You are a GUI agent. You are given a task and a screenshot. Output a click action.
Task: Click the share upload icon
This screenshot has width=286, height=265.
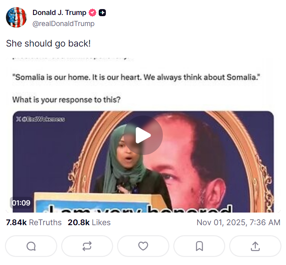(x=255, y=246)
